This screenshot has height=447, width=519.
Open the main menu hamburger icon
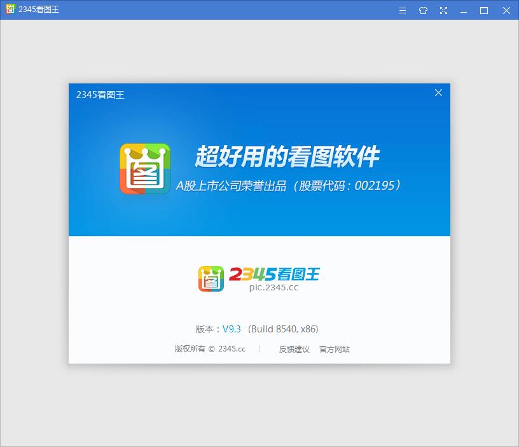403,11
